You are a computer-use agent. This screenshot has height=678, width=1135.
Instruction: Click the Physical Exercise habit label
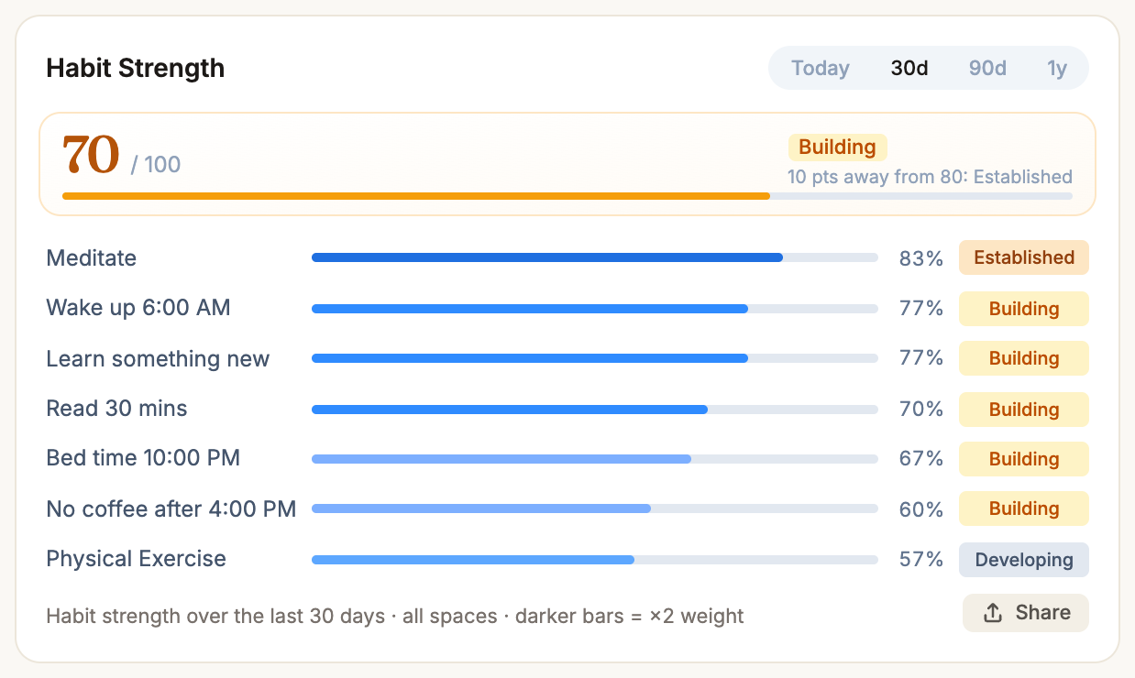(136, 559)
